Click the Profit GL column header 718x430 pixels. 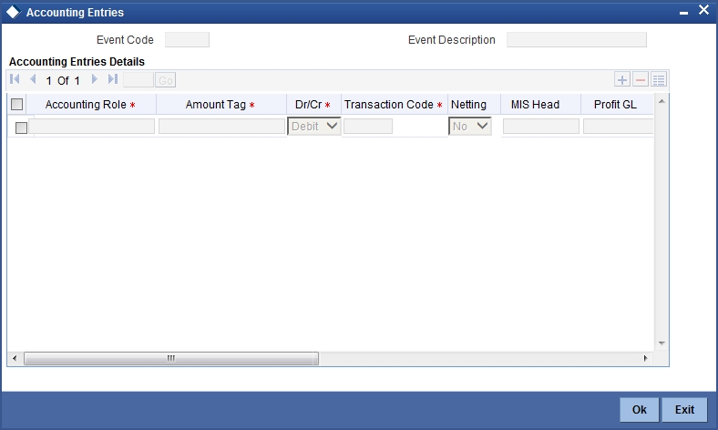tap(615, 105)
